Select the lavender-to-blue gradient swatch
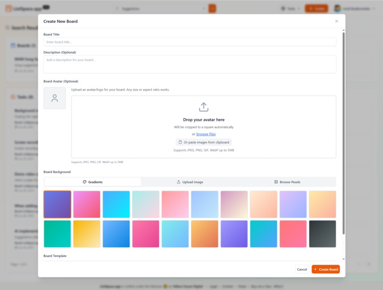 (293, 204)
